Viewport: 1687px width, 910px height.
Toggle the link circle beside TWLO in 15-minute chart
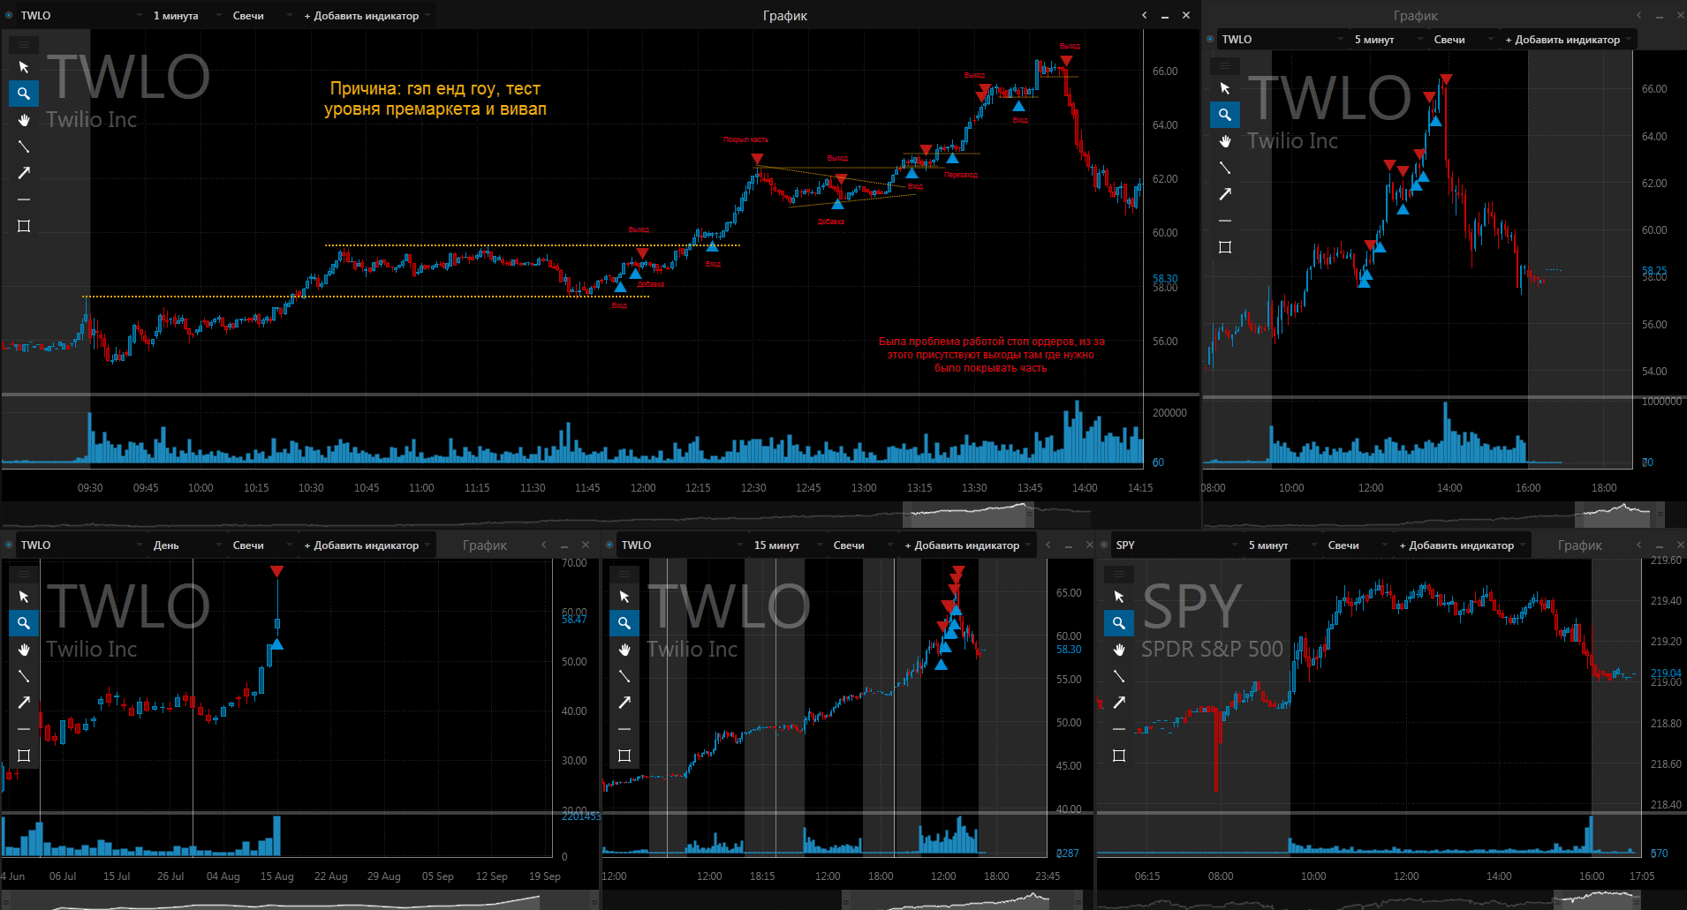(609, 545)
